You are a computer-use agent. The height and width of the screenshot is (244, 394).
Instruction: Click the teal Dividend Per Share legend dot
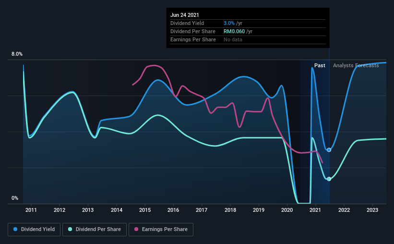coord(70,229)
